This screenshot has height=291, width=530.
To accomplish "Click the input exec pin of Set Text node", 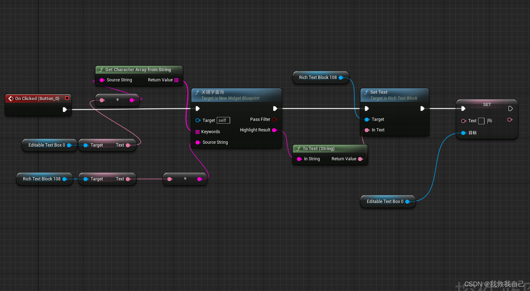I will coord(367,109).
